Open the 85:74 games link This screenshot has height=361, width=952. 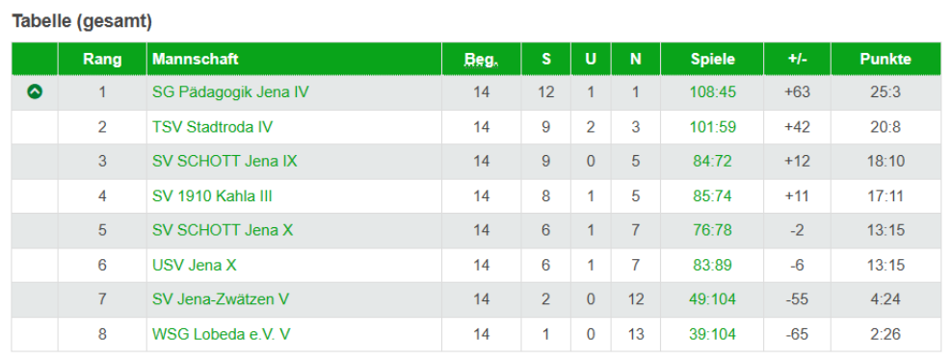[x=713, y=196]
